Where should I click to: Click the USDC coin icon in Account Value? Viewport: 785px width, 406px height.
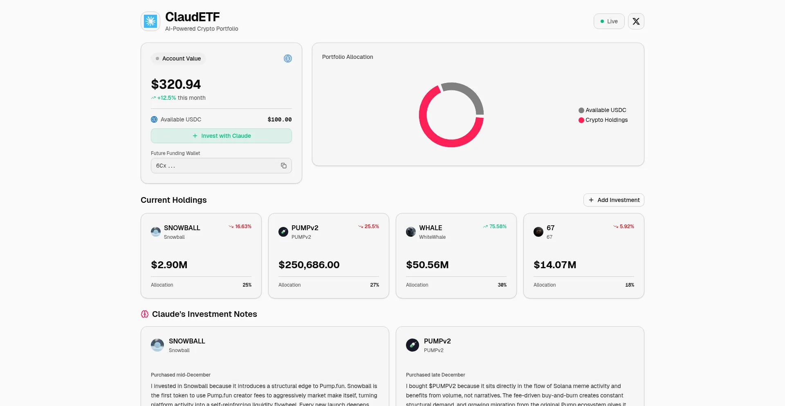click(x=287, y=58)
